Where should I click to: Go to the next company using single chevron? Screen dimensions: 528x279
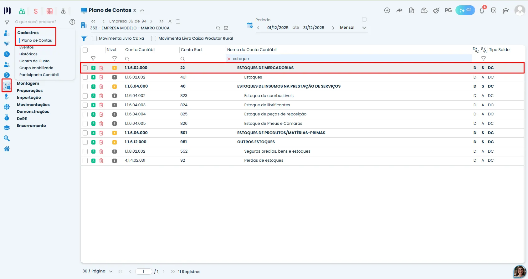pos(151,21)
